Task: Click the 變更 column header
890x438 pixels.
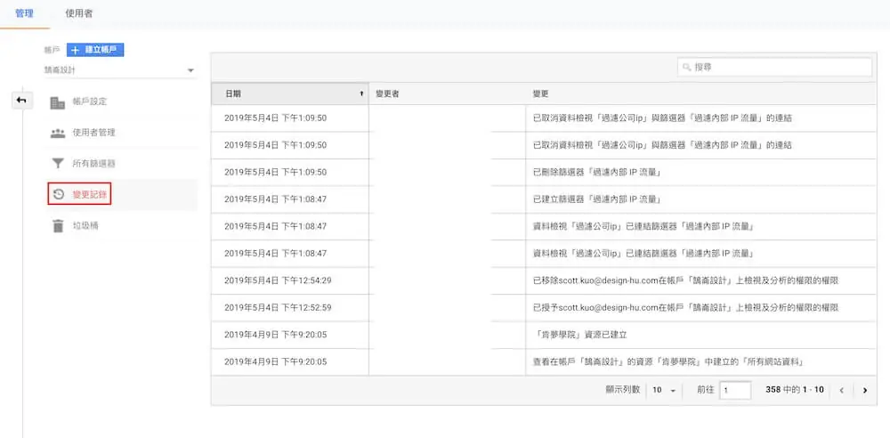Action: [x=700, y=93]
